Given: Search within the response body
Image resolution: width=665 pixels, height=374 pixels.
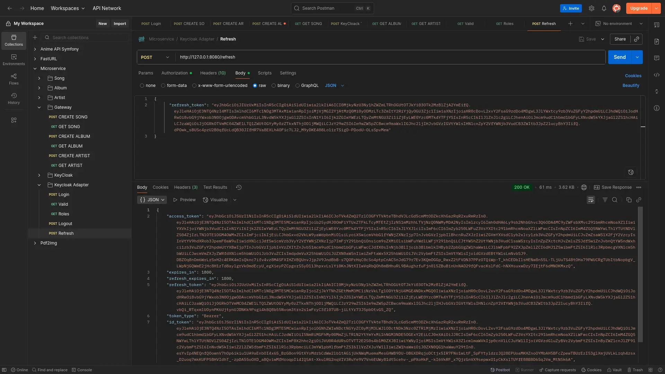Looking at the screenshot, I should 615,200.
